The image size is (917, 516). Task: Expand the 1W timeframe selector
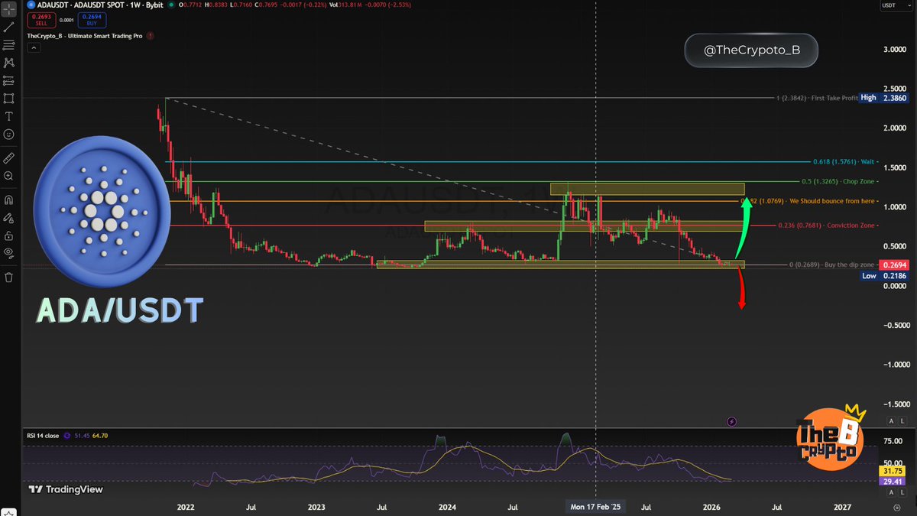click(134, 5)
